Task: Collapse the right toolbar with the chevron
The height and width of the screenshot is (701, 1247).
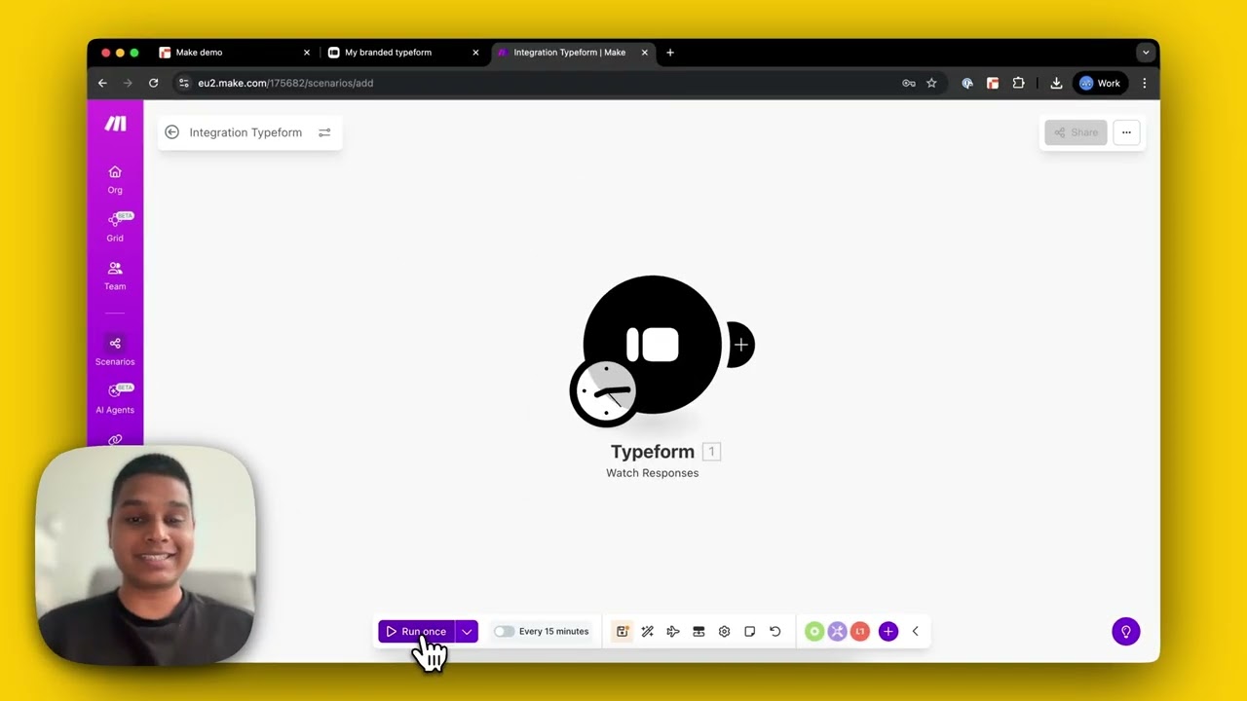Action: coord(915,631)
